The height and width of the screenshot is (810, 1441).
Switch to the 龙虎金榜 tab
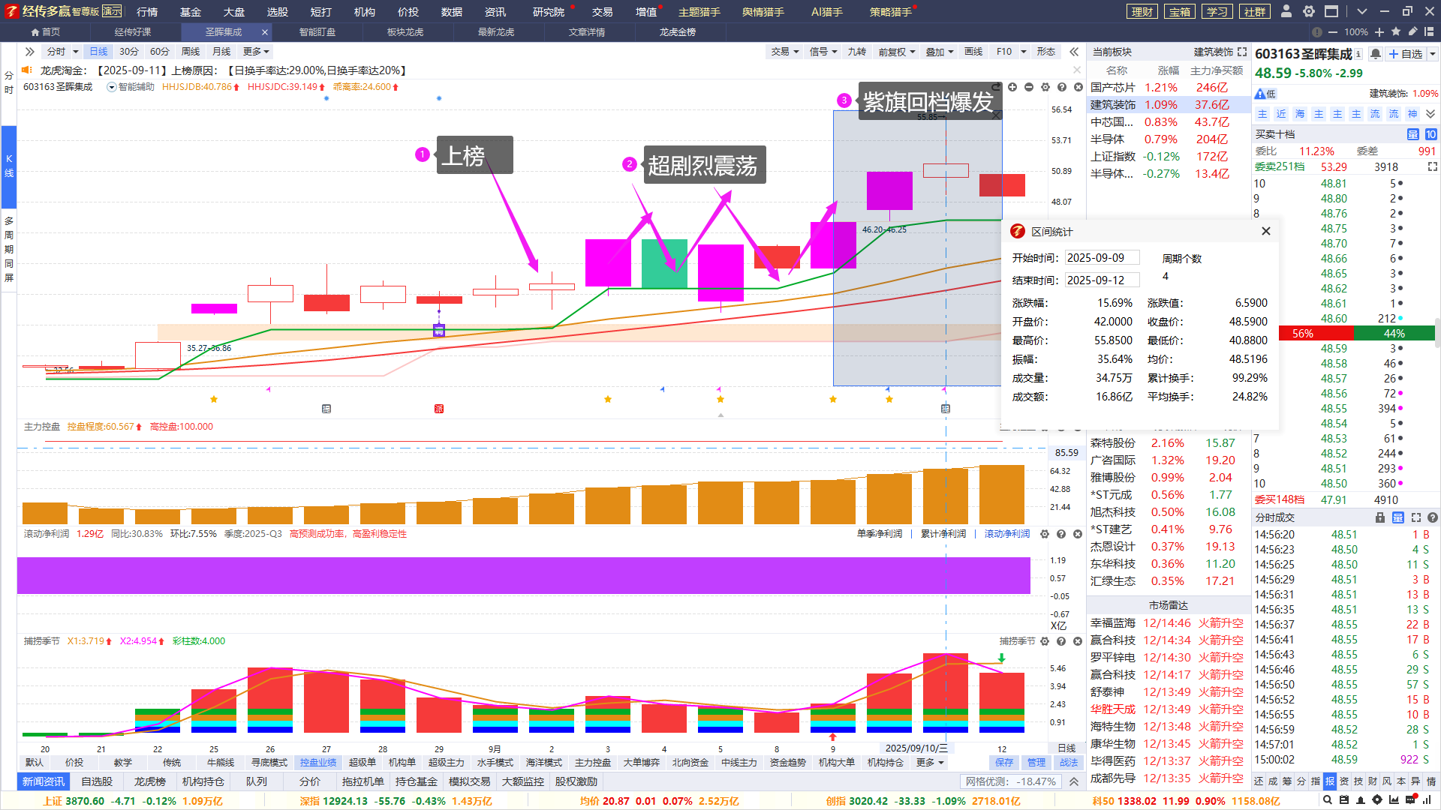coord(677,32)
